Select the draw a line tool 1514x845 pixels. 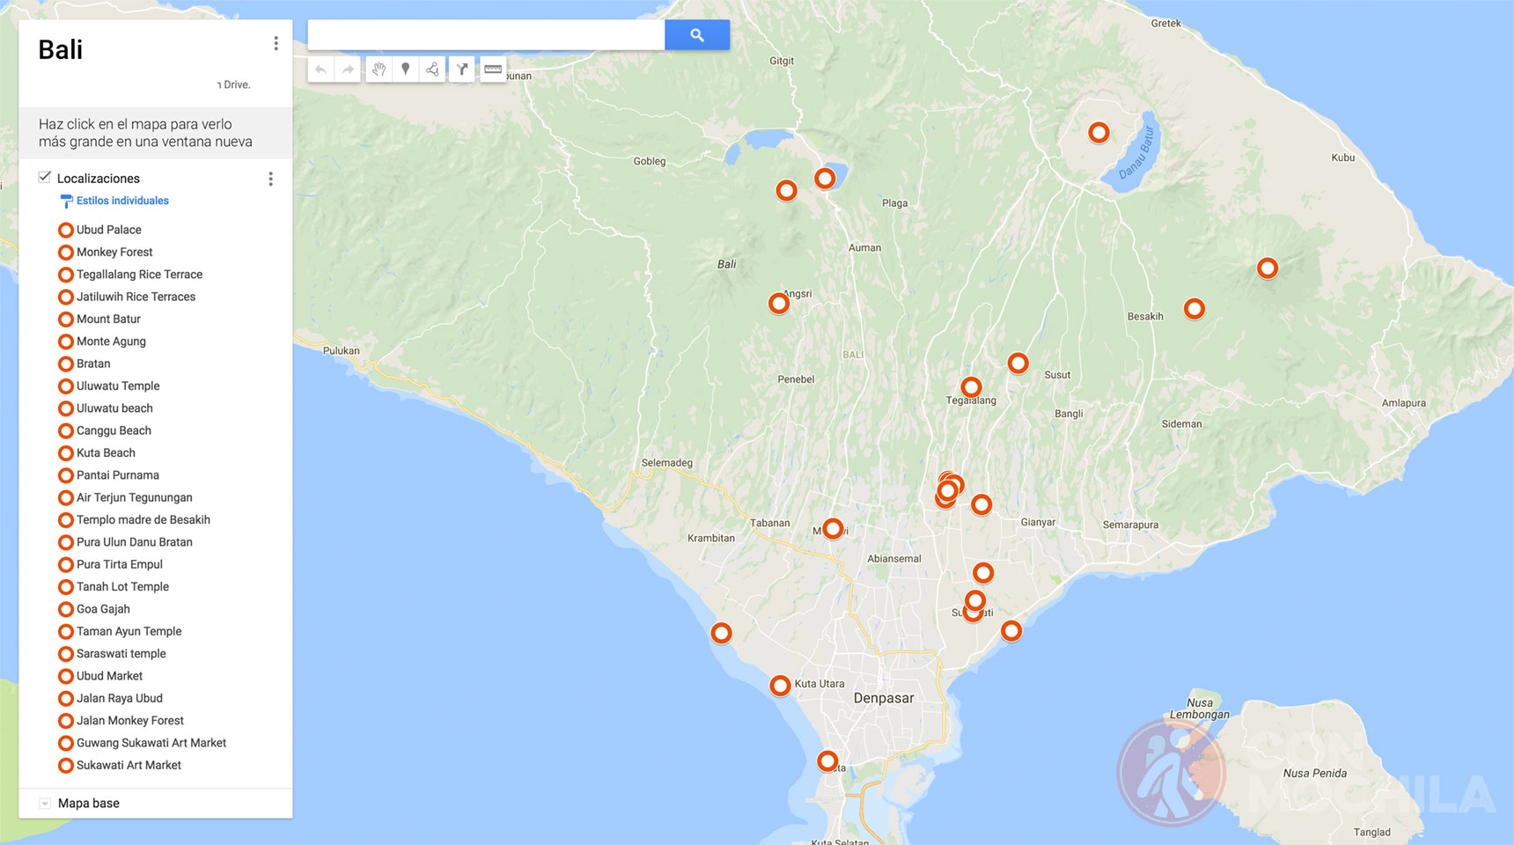432,69
